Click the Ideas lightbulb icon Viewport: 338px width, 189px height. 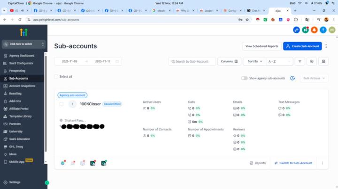click(5, 154)
